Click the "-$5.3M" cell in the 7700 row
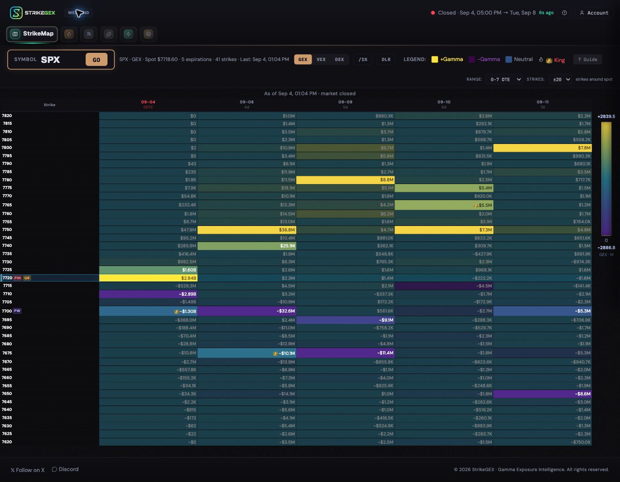The height and width of the screenshot is (482, 620). 543,311
